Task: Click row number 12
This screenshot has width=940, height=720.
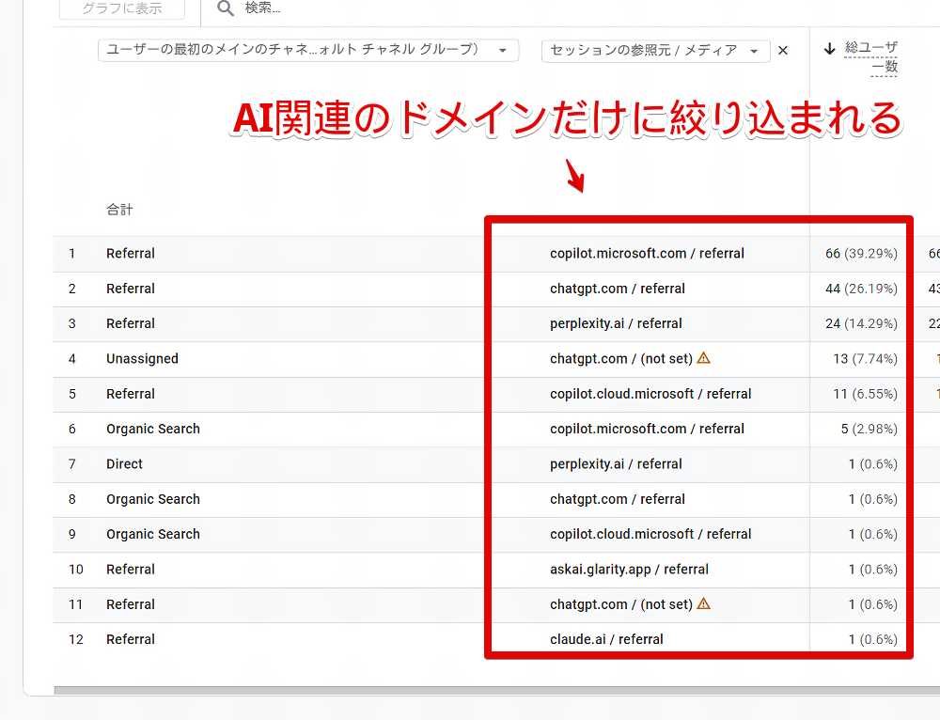Action: coord(75,640)
